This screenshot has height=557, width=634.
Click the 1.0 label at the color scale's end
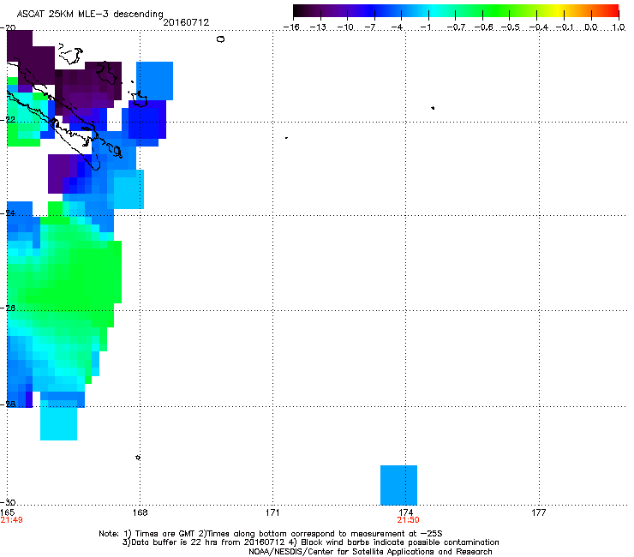(x=619, y=27)
